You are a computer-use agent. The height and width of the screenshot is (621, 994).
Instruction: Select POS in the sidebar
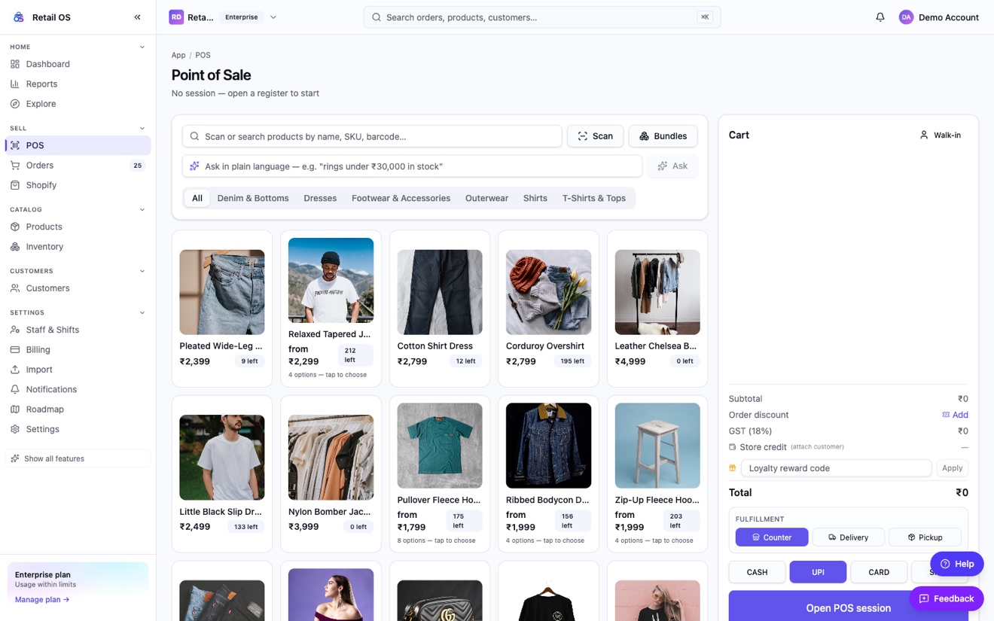click(78, 145)
